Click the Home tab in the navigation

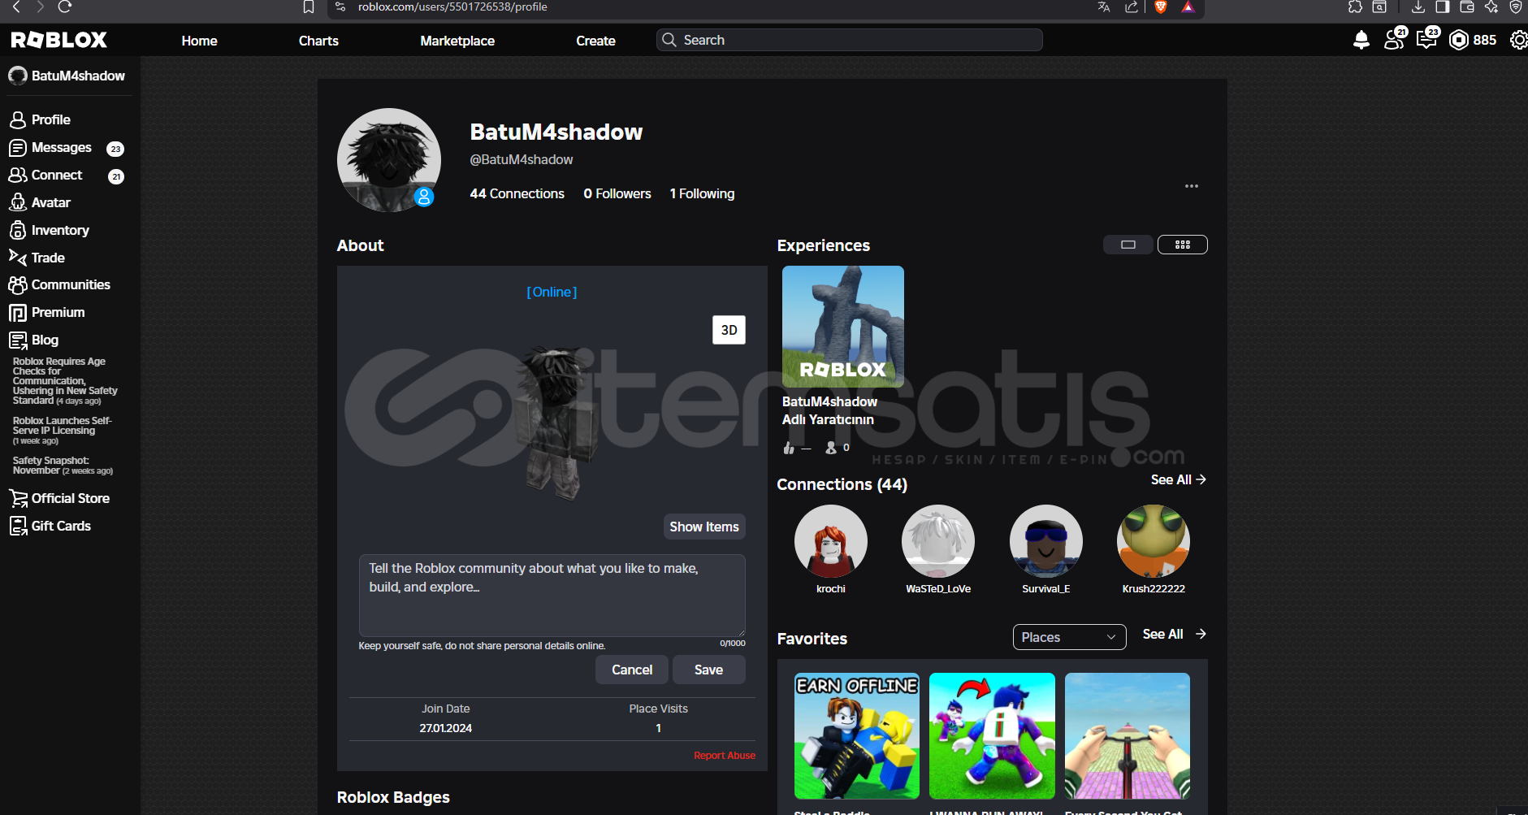(x=199, y=41)
